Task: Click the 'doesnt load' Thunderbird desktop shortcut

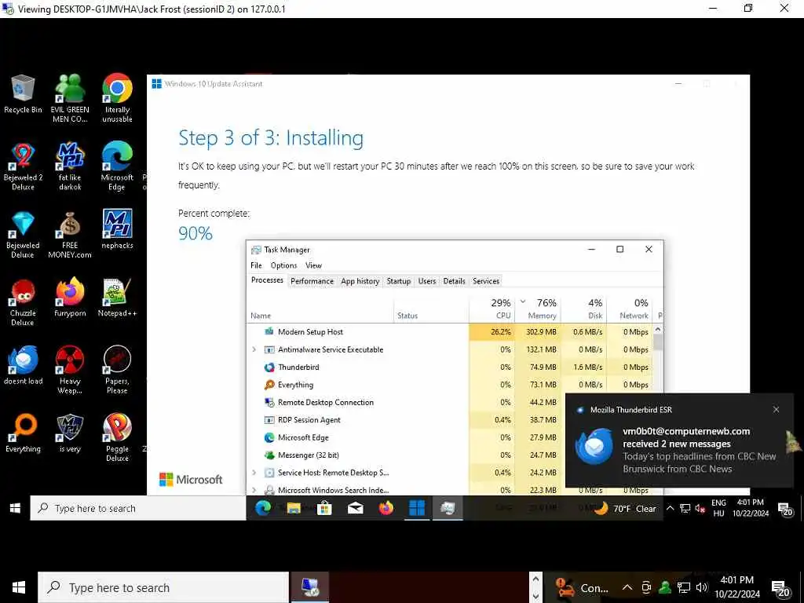Action: tap(23, 364)
